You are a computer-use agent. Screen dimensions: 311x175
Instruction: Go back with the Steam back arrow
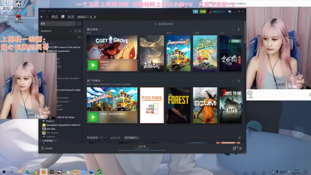tap(42, 17)
